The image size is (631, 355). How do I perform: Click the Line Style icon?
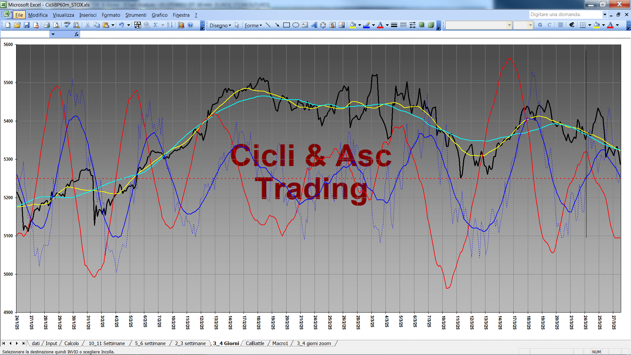click(x=394, y=25)
